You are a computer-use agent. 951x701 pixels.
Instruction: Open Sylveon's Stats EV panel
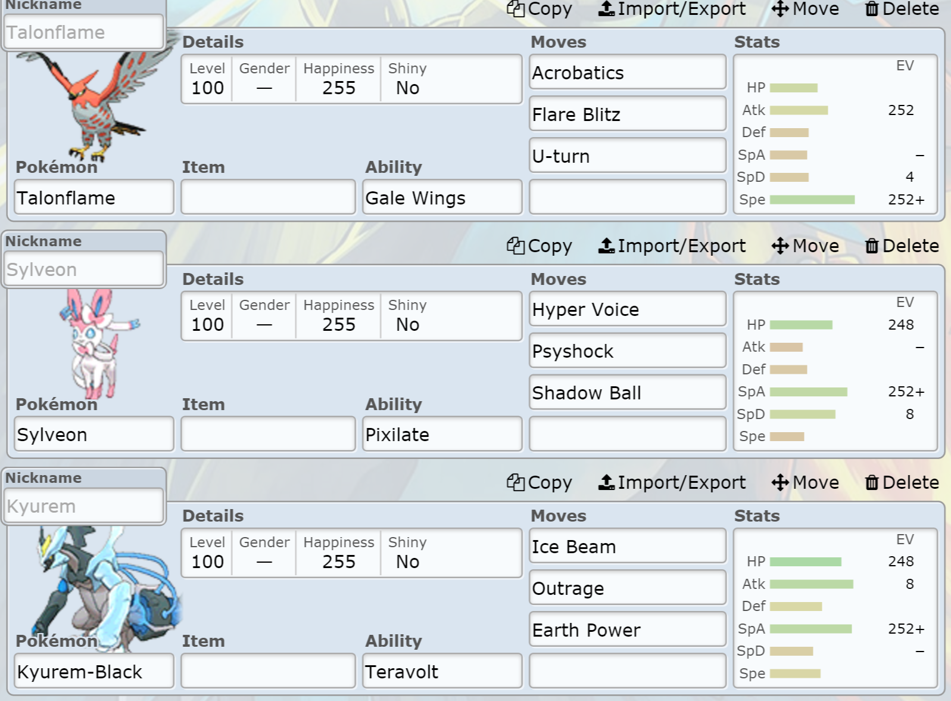click(x=835, y=371)
